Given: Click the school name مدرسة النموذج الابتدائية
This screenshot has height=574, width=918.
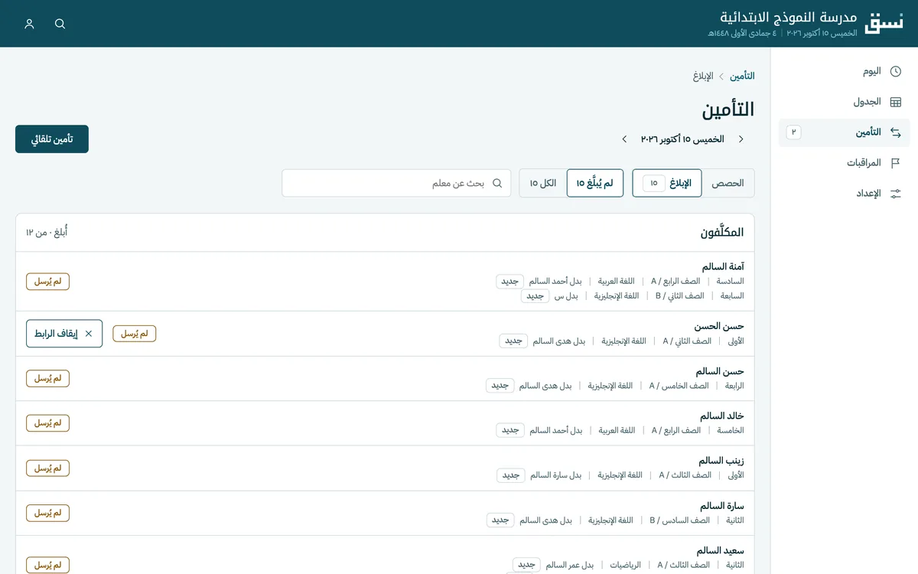Looking at the screenshot, I should pos(789,17).
